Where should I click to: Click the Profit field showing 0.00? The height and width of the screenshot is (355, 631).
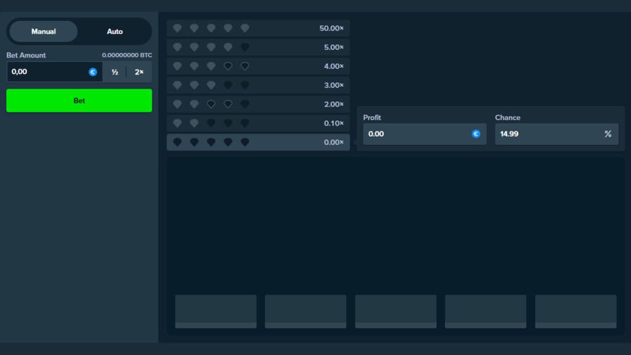pos(416,134)
